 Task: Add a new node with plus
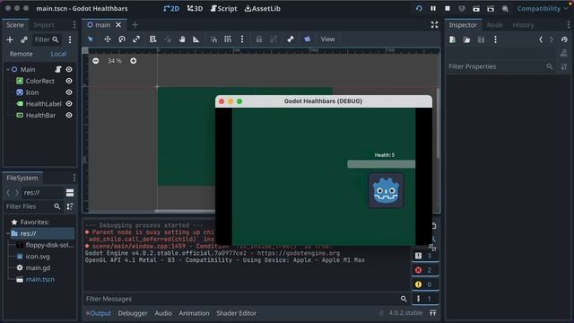click(10, 39)
